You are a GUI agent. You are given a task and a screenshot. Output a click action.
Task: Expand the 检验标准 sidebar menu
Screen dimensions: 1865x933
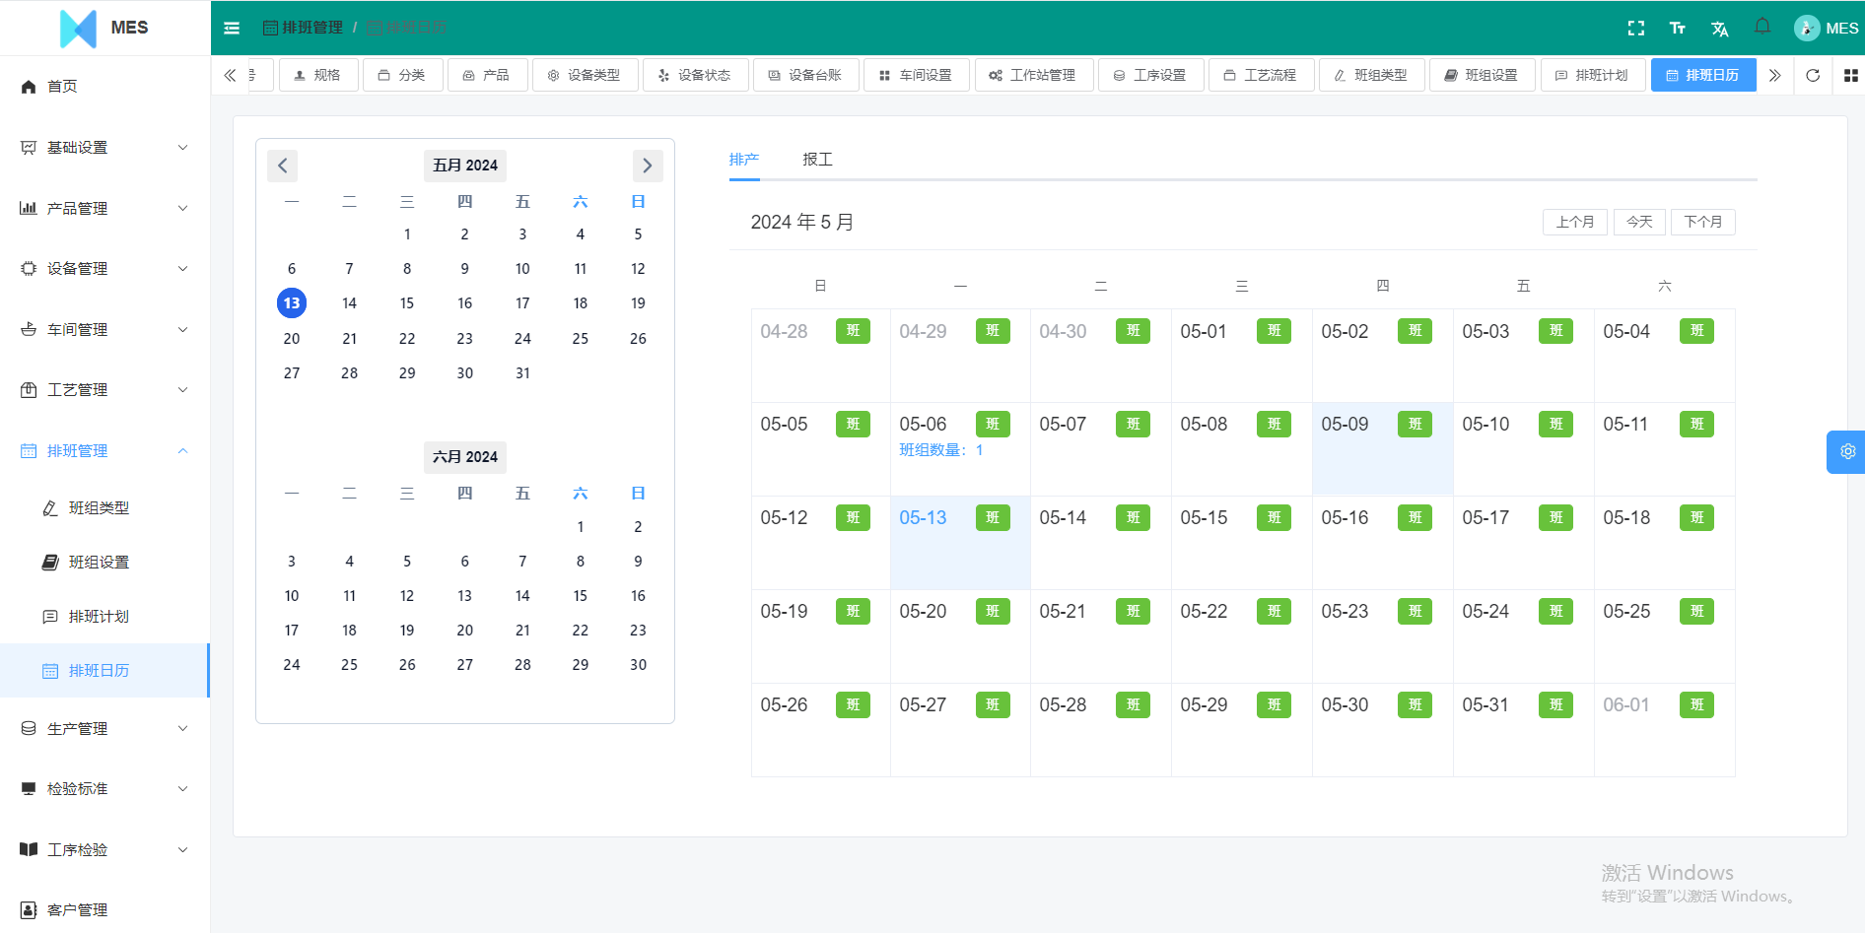tap(105, 789)
